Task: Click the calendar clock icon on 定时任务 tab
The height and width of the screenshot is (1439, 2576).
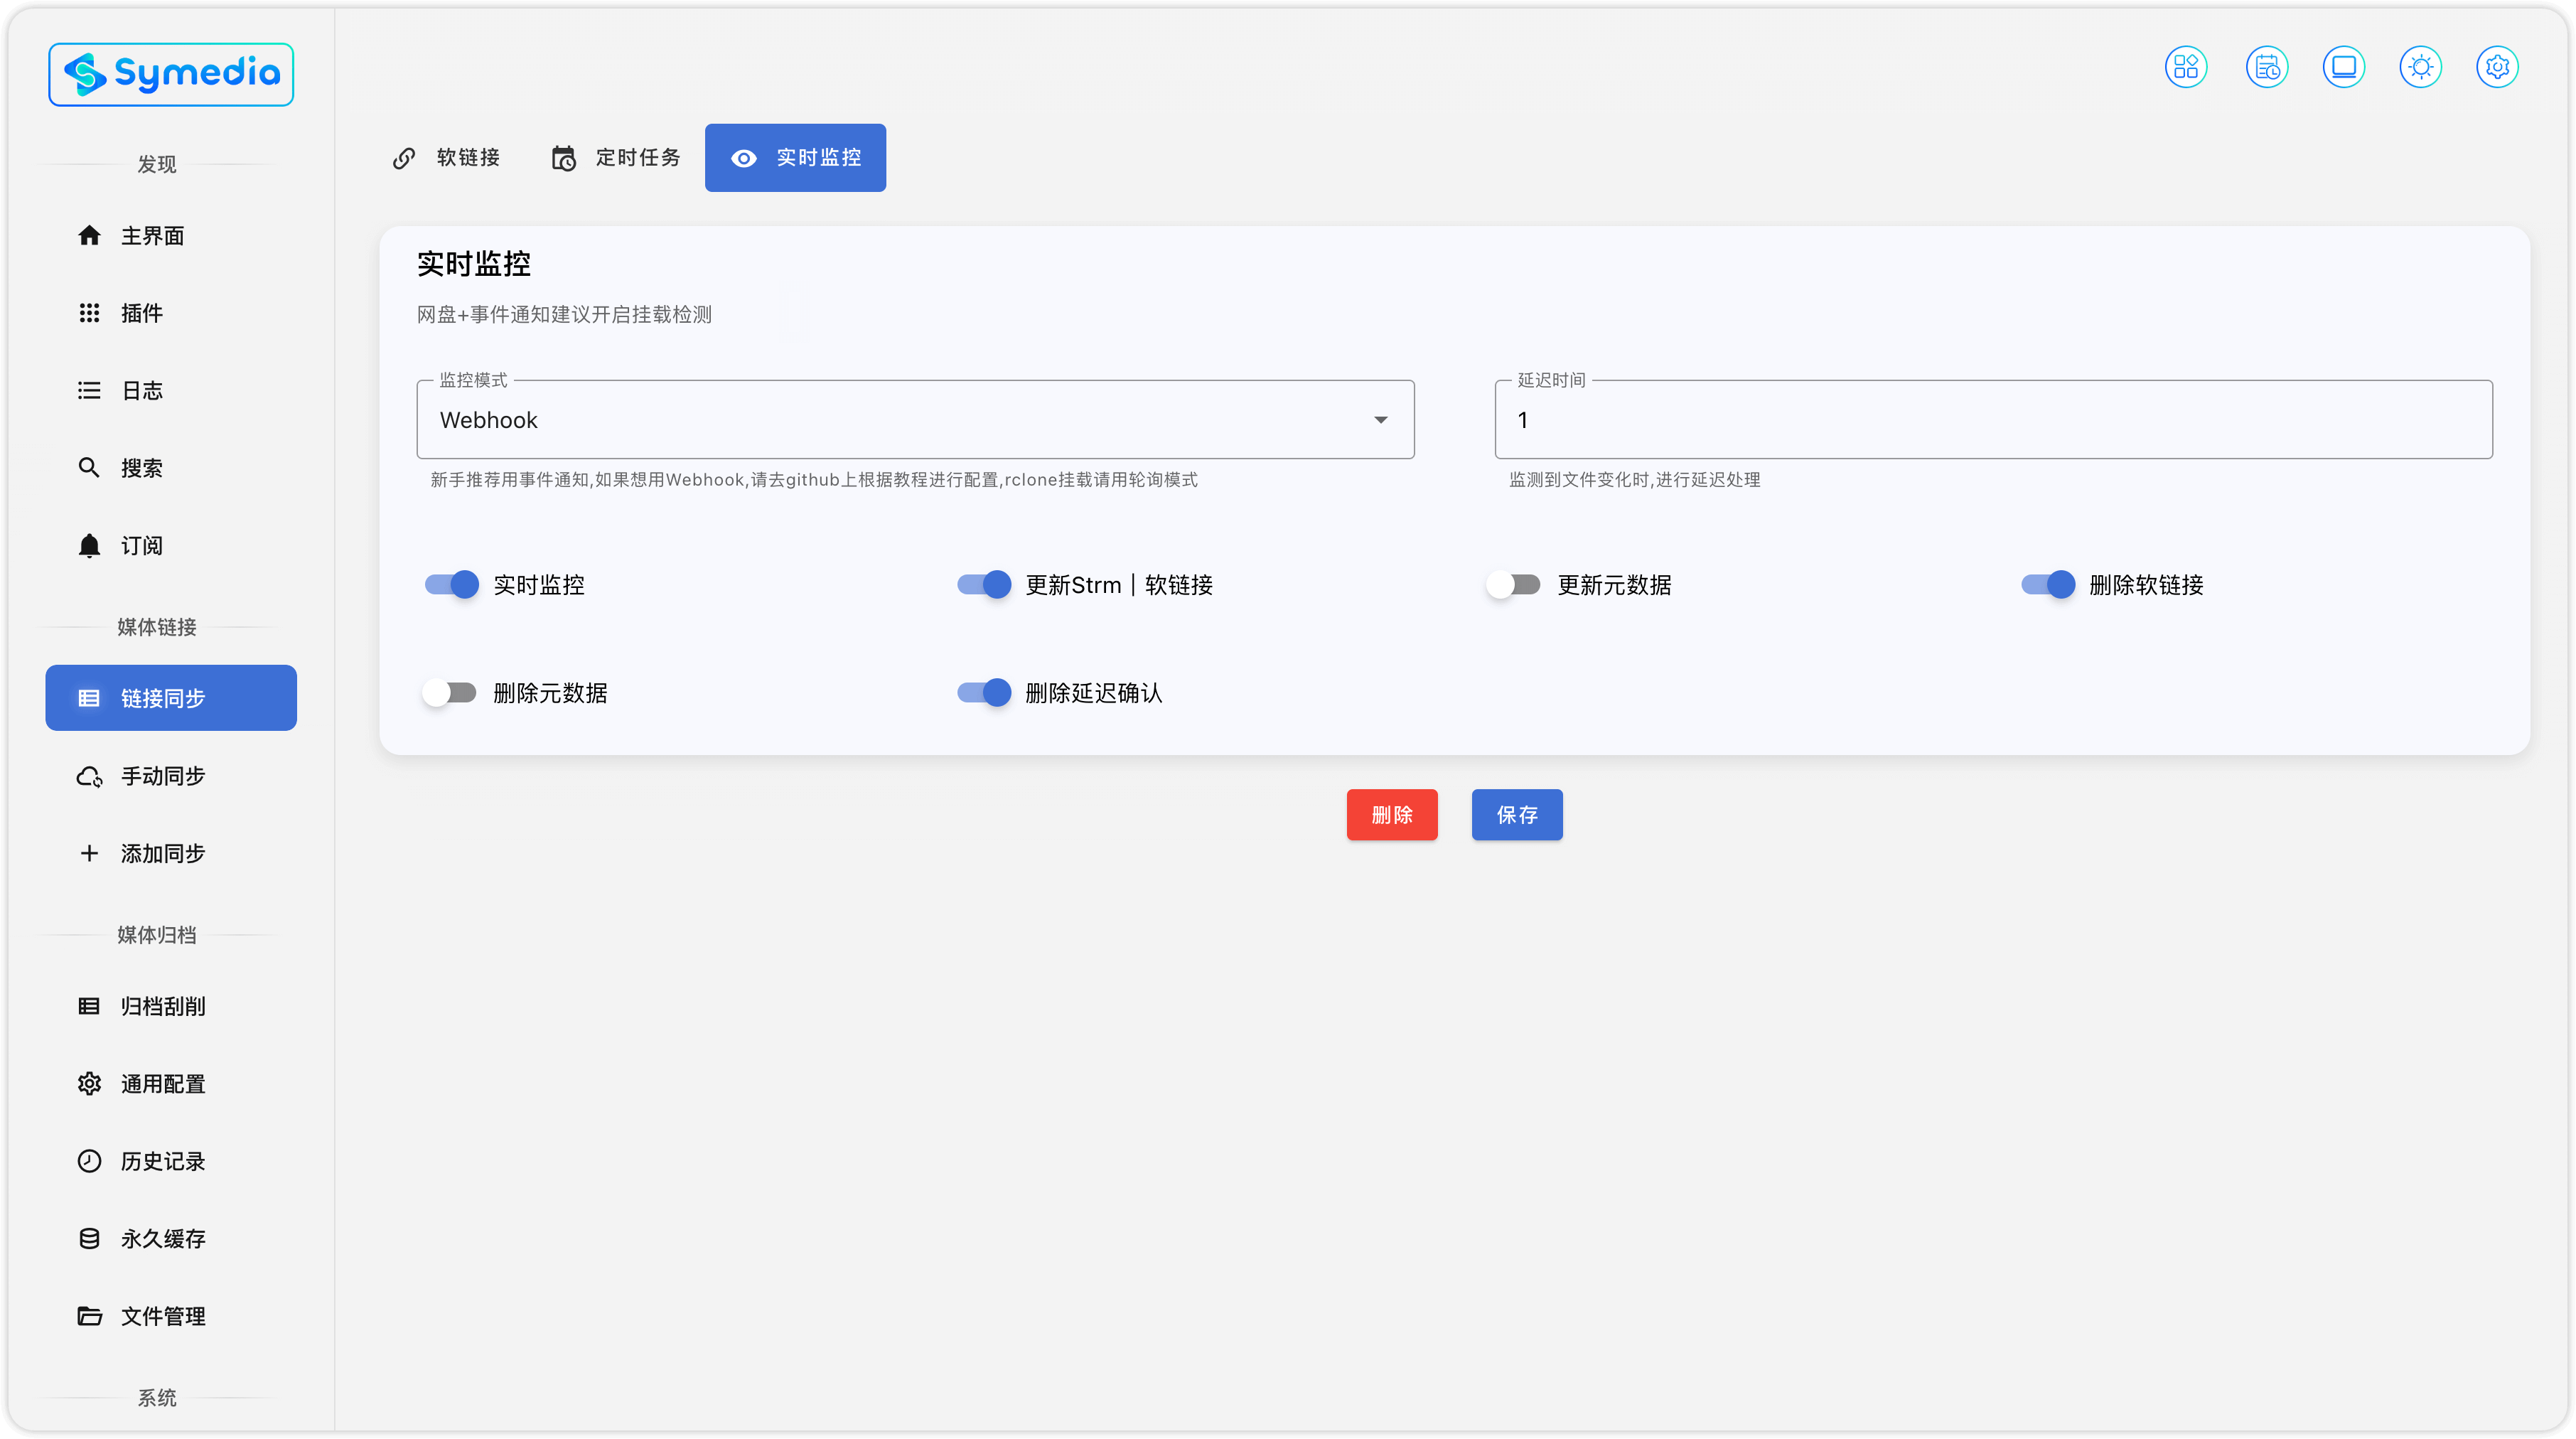Action: click(x=564, y=158)
